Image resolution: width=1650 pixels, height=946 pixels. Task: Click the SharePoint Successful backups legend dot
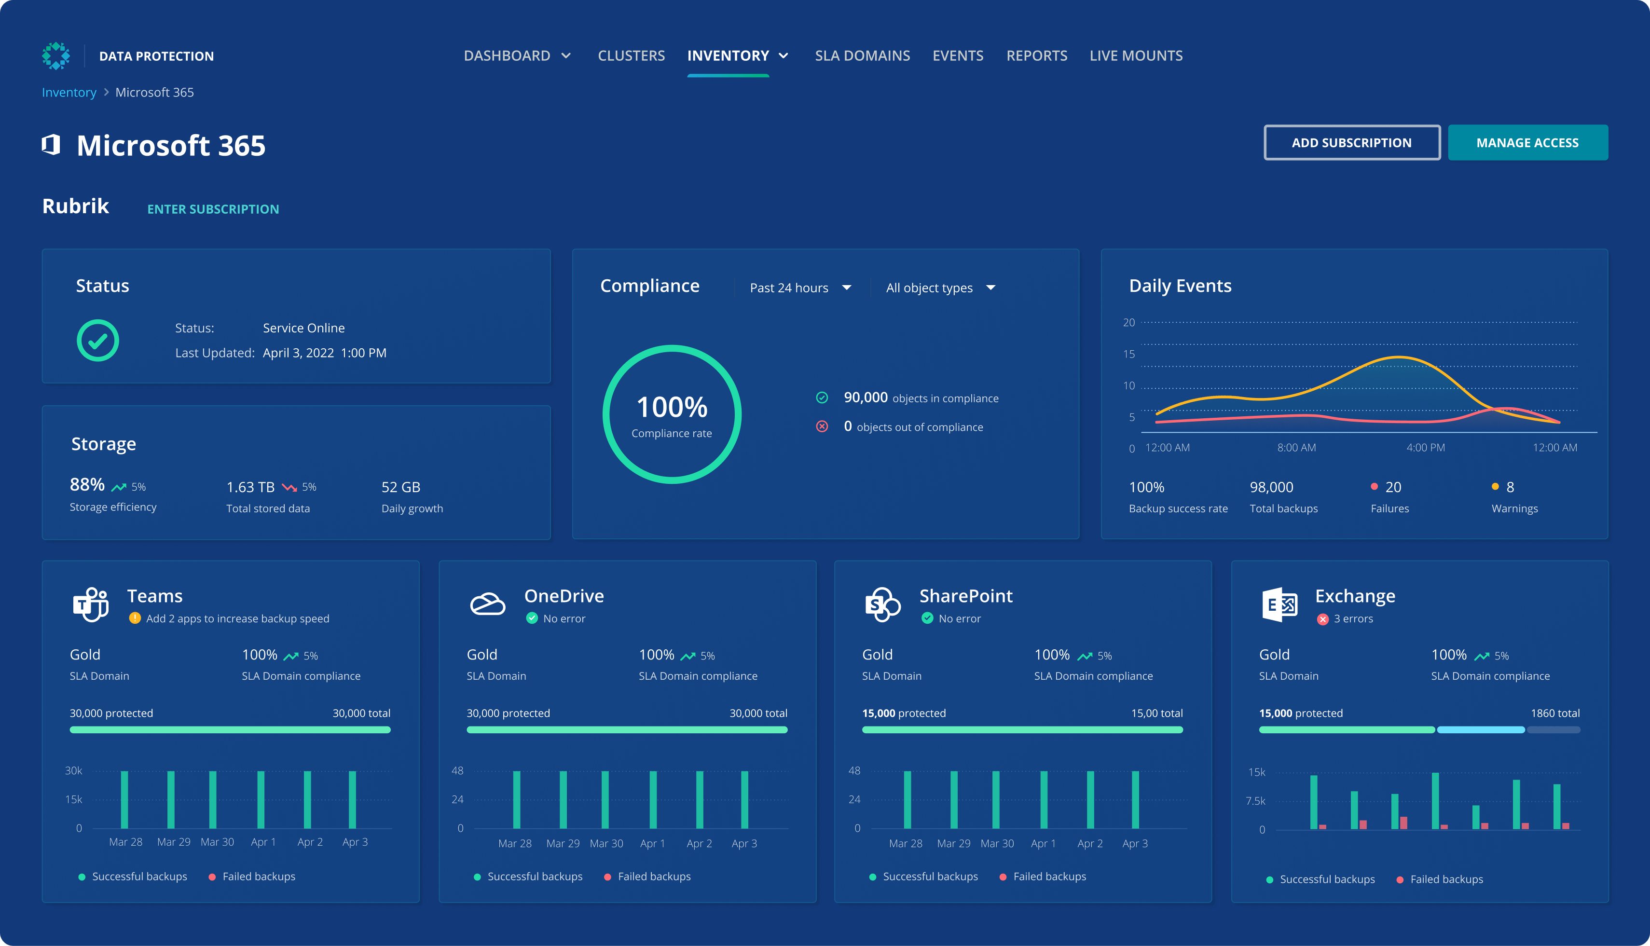(x=872, y=877)
